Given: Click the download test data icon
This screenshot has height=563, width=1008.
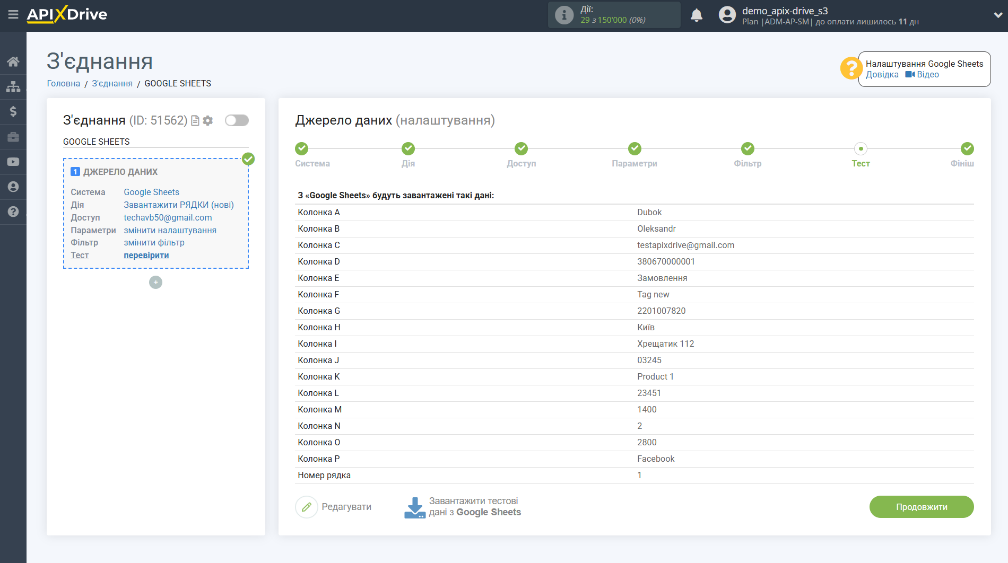Looking at the screenshot, I should (x=414, y=507).
